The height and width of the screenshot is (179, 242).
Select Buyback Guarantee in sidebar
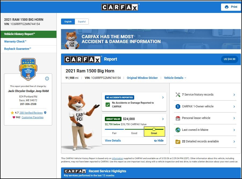pos(18,49)
